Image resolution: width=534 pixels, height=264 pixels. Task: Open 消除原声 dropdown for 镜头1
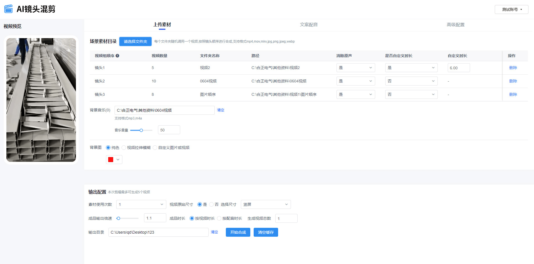click(x=356, y=68)
